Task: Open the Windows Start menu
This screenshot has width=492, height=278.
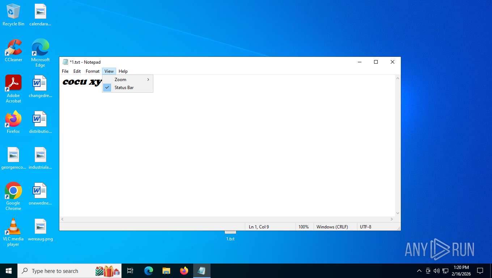Action: pyautogui.click(x=9, y=271)
